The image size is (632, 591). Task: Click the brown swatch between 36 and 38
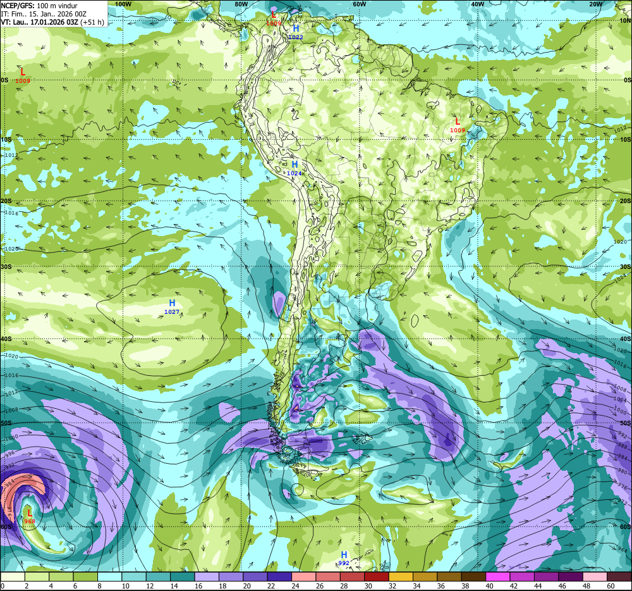click(449, 577)
